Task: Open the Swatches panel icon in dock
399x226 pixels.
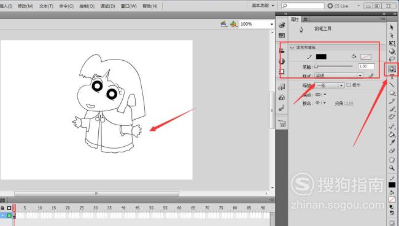Action: [x=282, y=36]
